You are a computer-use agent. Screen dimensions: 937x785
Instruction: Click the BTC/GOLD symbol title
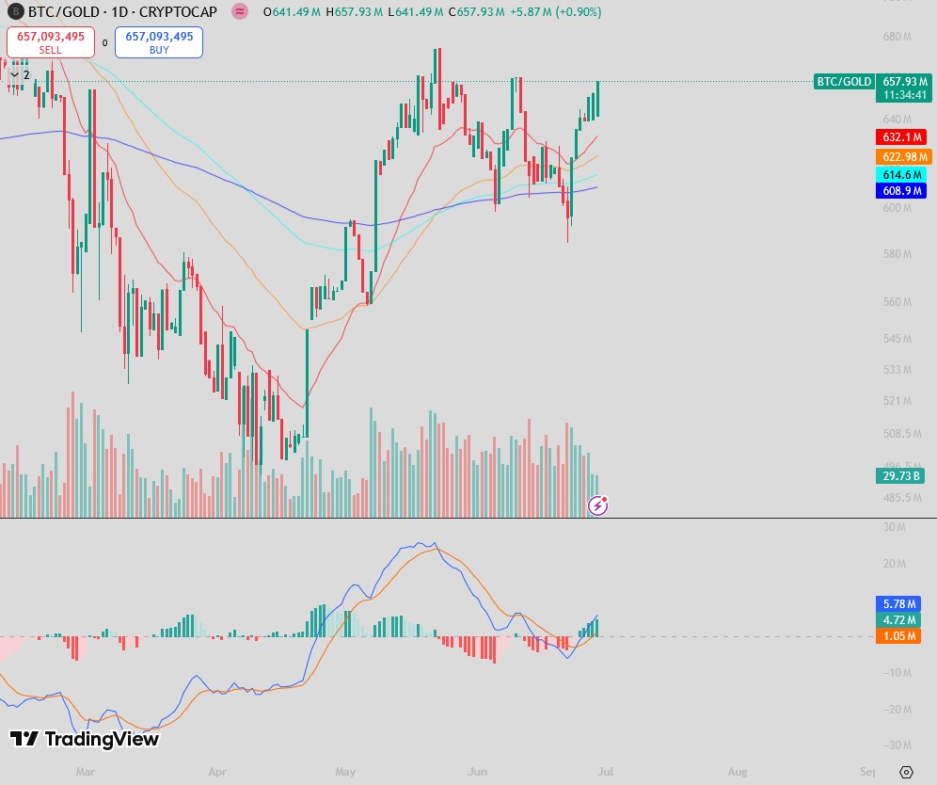coord(122,11)
